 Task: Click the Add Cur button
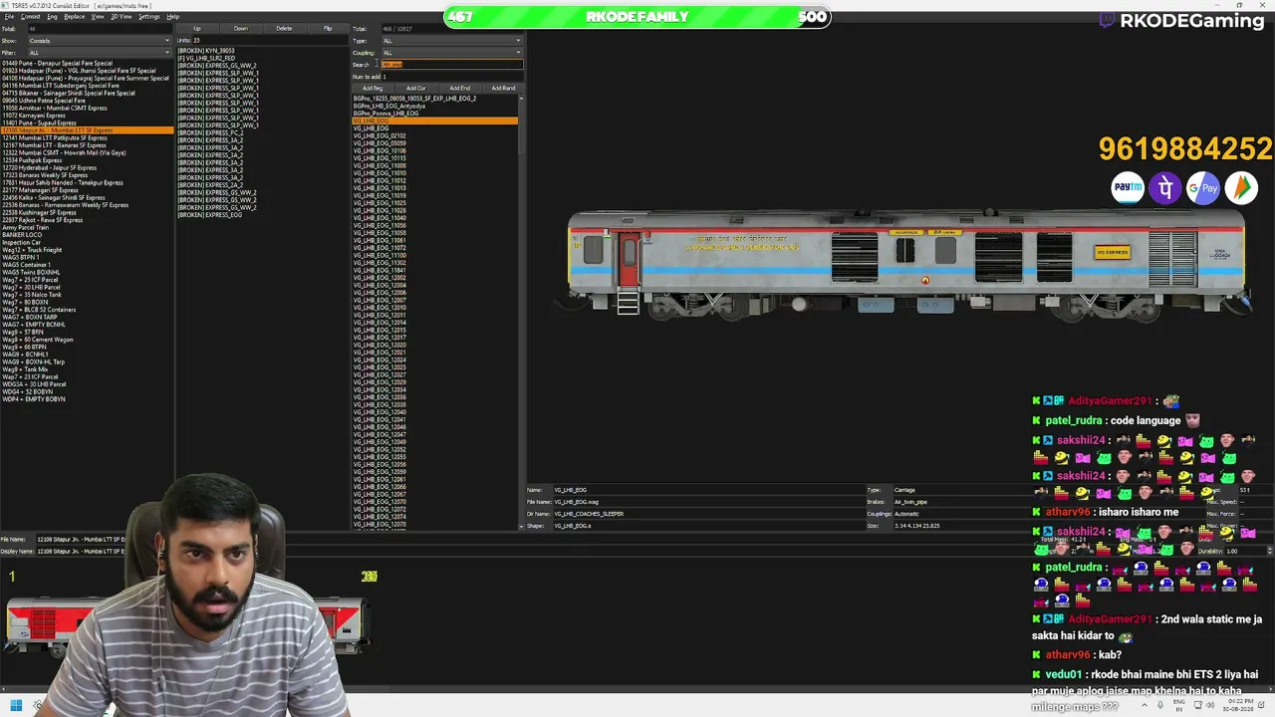[416, 89]
